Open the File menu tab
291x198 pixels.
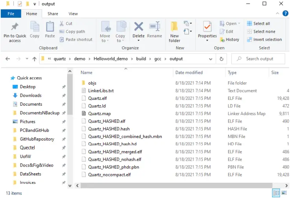click(11, 14)
